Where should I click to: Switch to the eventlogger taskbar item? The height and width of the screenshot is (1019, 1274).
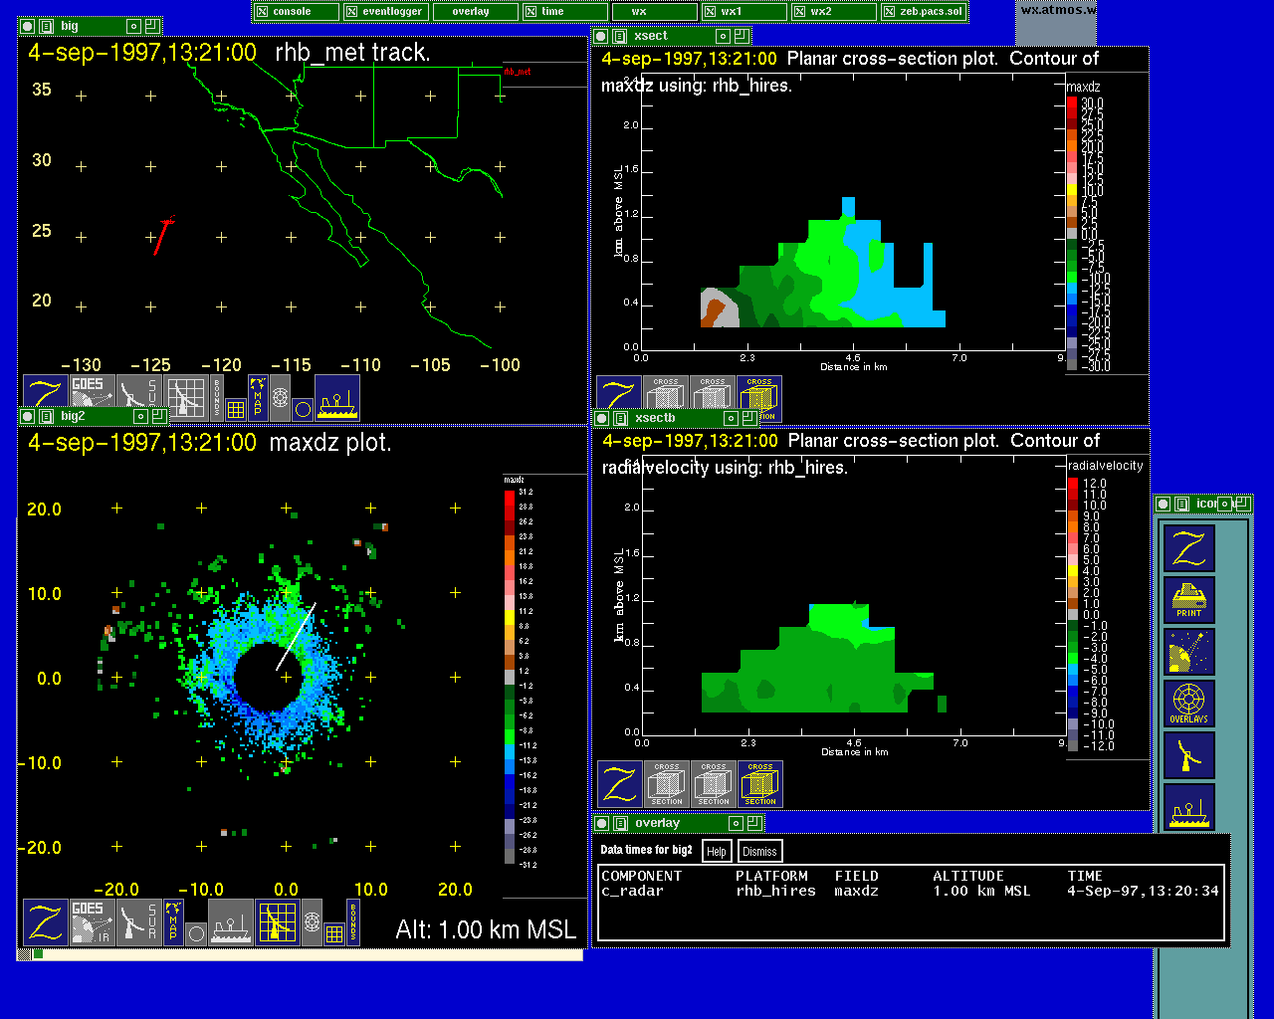coord(385,11)
